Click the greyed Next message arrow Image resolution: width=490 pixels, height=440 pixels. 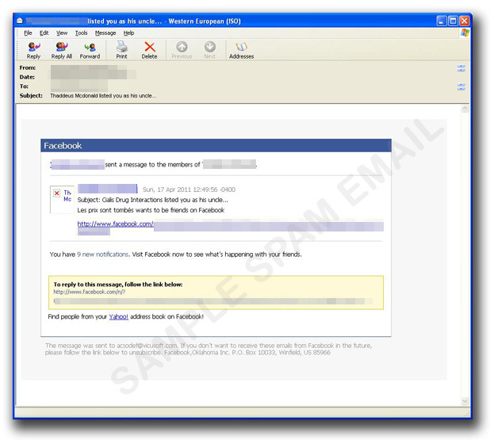[209, 50]
